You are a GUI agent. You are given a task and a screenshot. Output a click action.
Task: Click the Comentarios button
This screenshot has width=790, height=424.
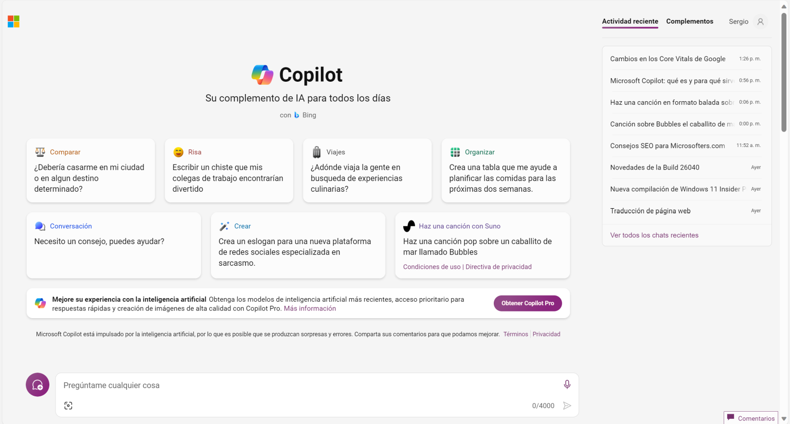pyautogui.click(x=750, y=418)
